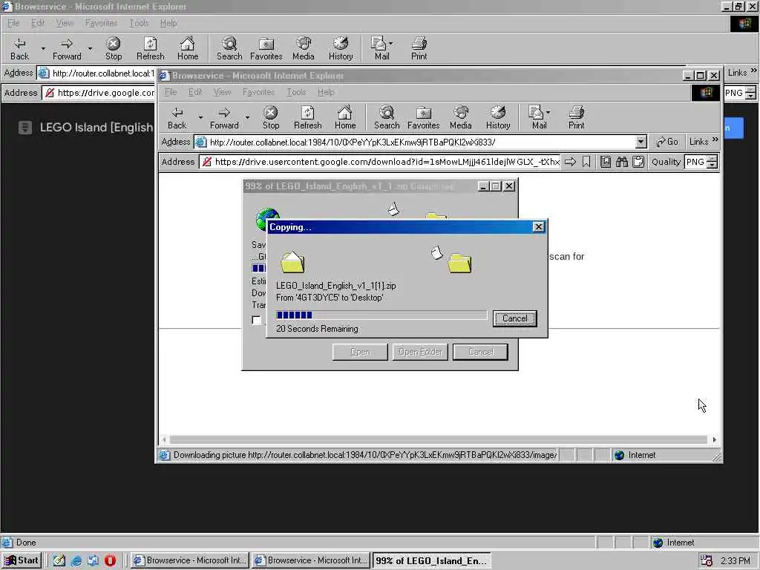Viewport: 760px width, 570px height.
Task: Click the Browservice clipboard icon
Action: 638,162
